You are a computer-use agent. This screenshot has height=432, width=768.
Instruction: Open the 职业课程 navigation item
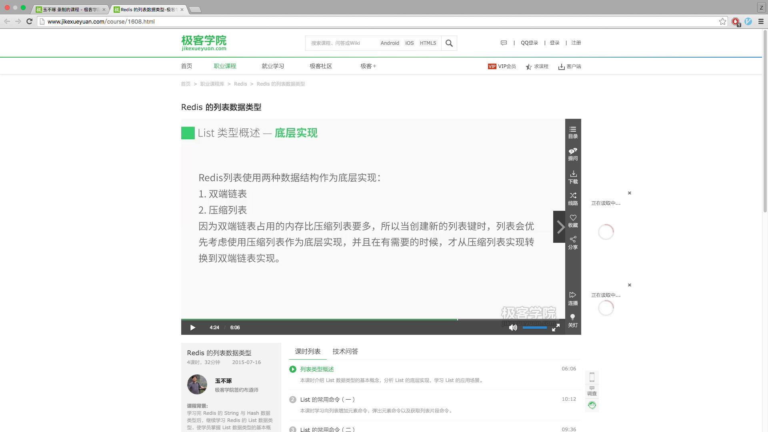[225, 66]
